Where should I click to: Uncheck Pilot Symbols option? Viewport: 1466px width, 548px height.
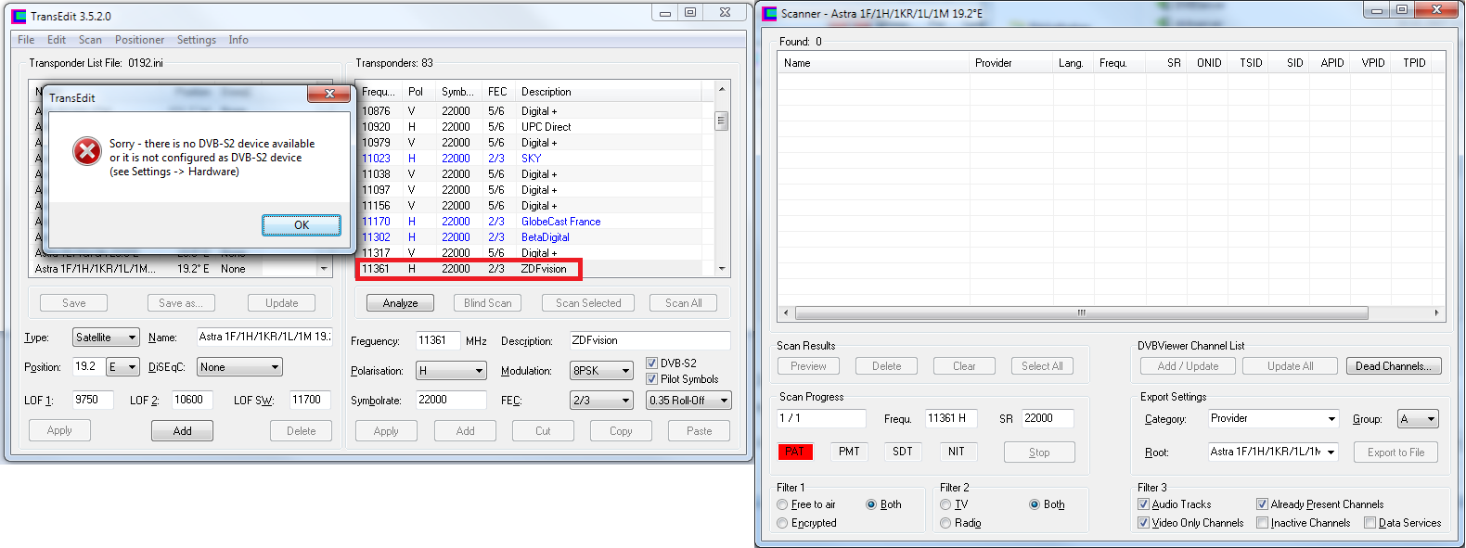pyautogui.click(x=651, y=379)
